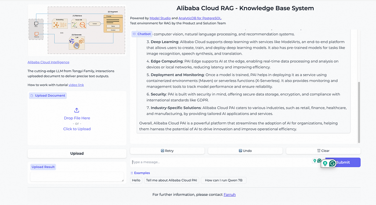Click the Upload Document label

tap(48, 96)
